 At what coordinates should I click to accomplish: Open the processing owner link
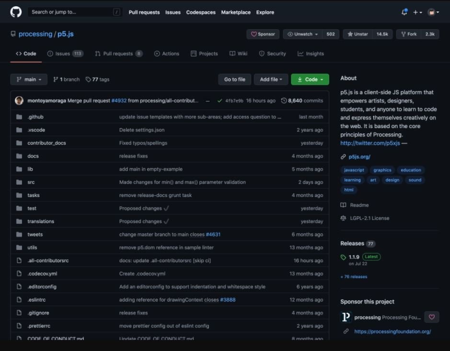click(35, 34)
